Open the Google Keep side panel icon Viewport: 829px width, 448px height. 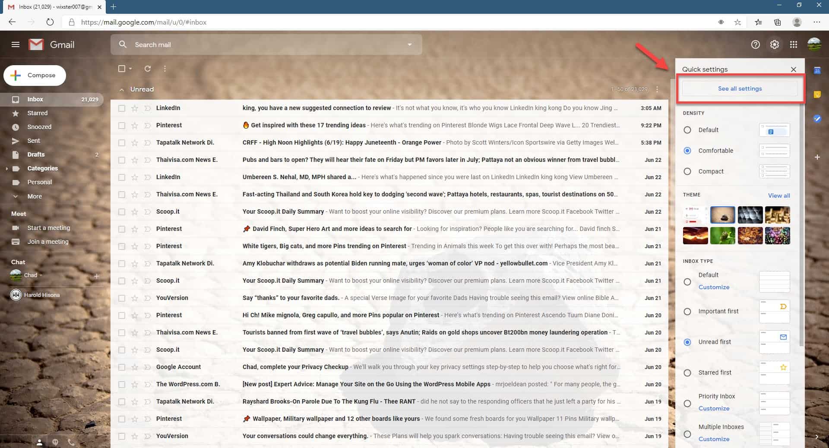(817, 95)
